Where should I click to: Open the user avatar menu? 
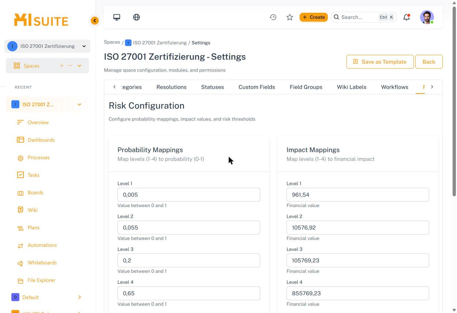(x=427, y=17)
